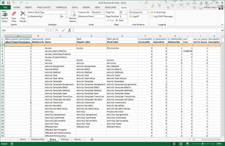
Task: Select row 10 header
Action: coord(3,66)
